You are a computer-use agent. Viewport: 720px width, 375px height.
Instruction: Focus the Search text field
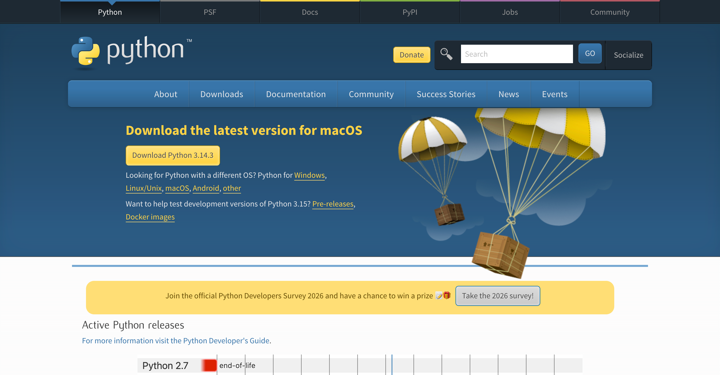coord(516,54)
